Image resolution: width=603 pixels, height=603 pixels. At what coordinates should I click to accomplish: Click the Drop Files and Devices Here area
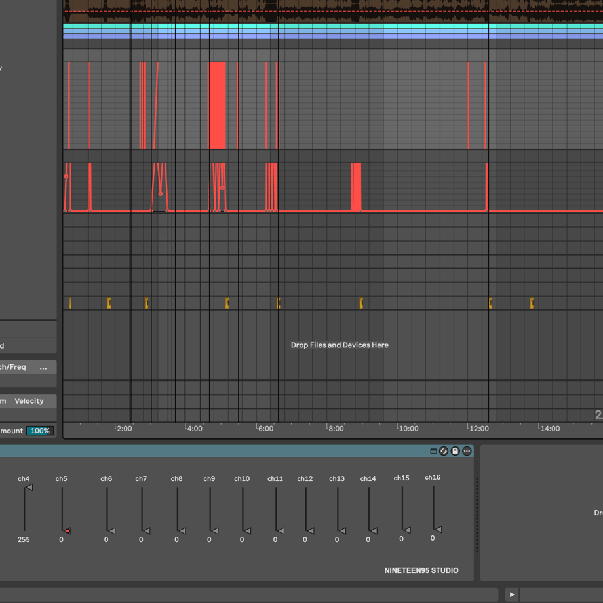click(x=340, y=345)
